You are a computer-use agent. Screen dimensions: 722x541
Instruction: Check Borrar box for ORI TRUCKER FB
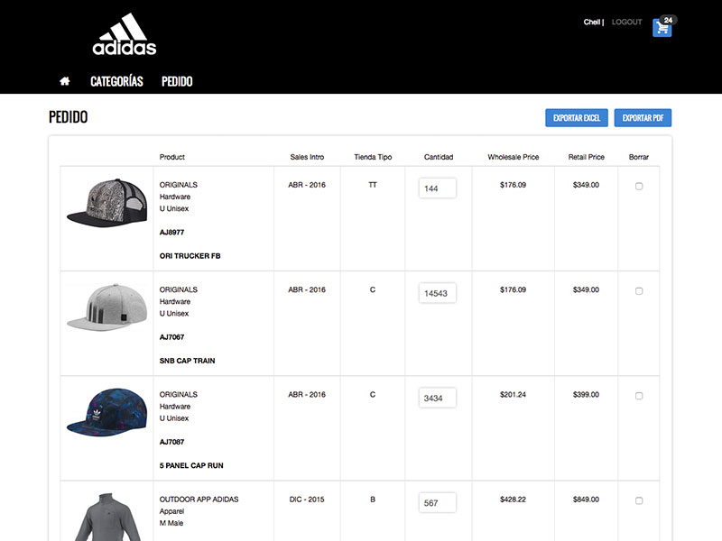639,186
